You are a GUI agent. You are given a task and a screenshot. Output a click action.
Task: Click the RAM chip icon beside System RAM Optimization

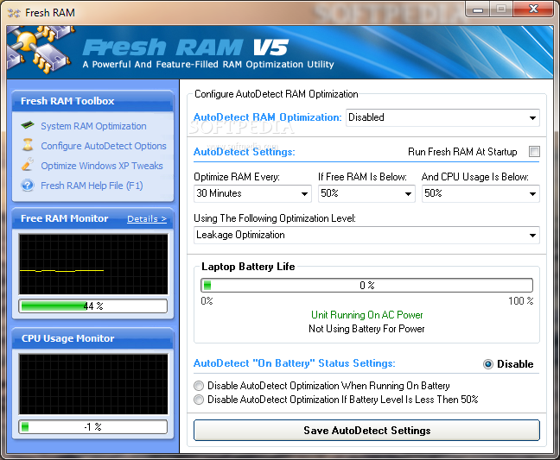[28, 125]
